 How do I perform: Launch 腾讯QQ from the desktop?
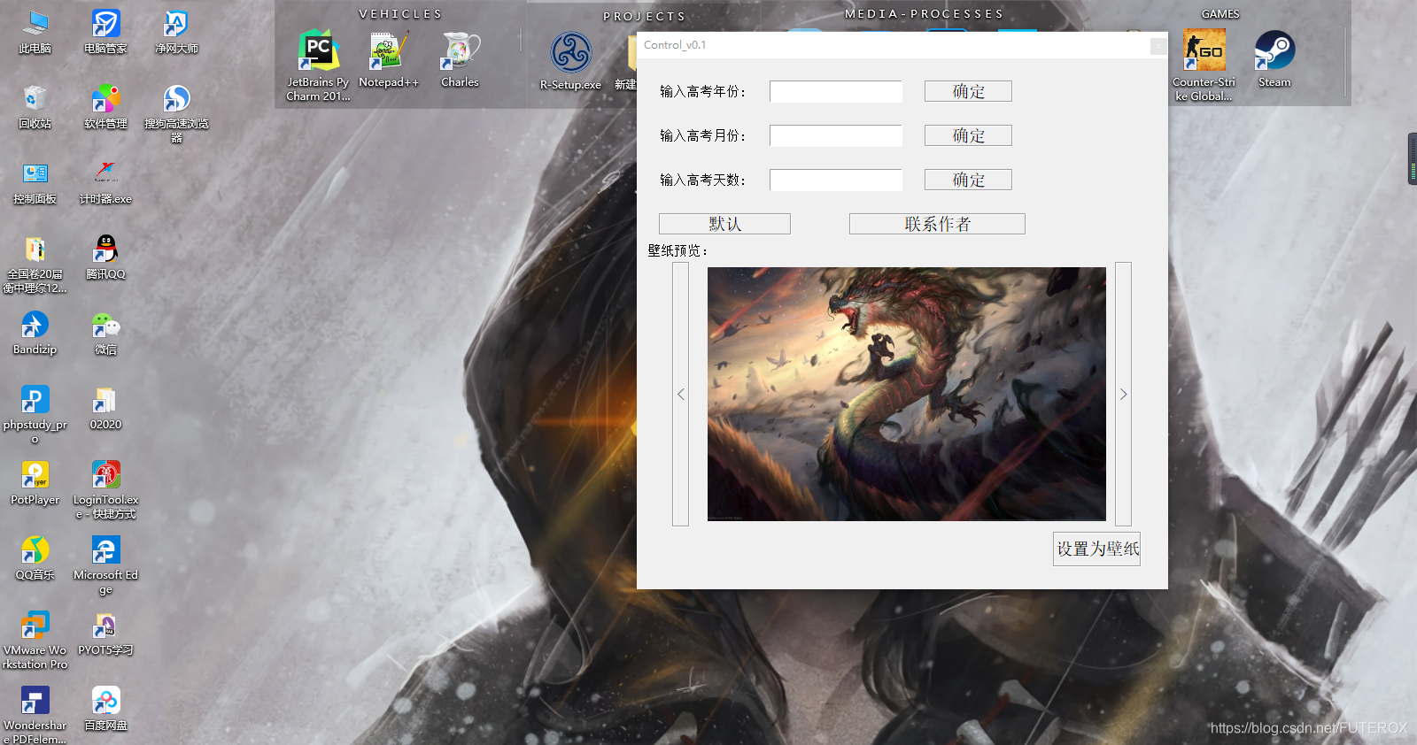(105, 257)
